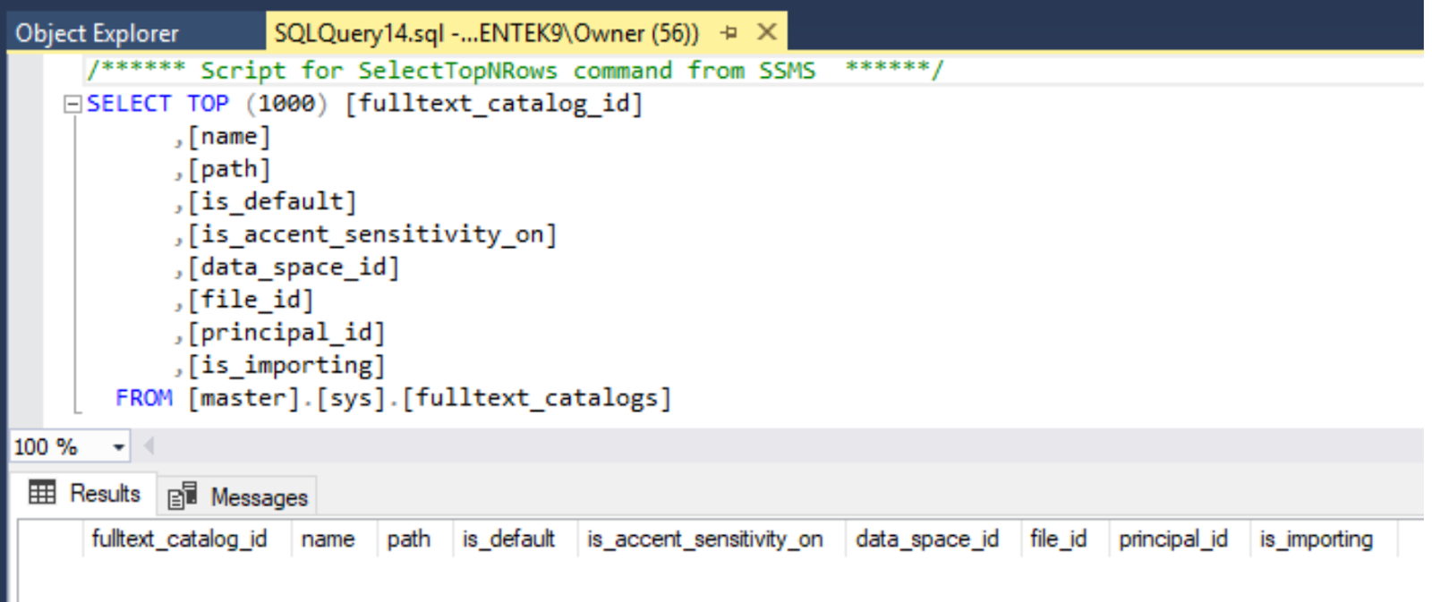The width and height of the screenshot is (1432, 602).
Task: Select the path column header
Action: [x=415, y=539]
